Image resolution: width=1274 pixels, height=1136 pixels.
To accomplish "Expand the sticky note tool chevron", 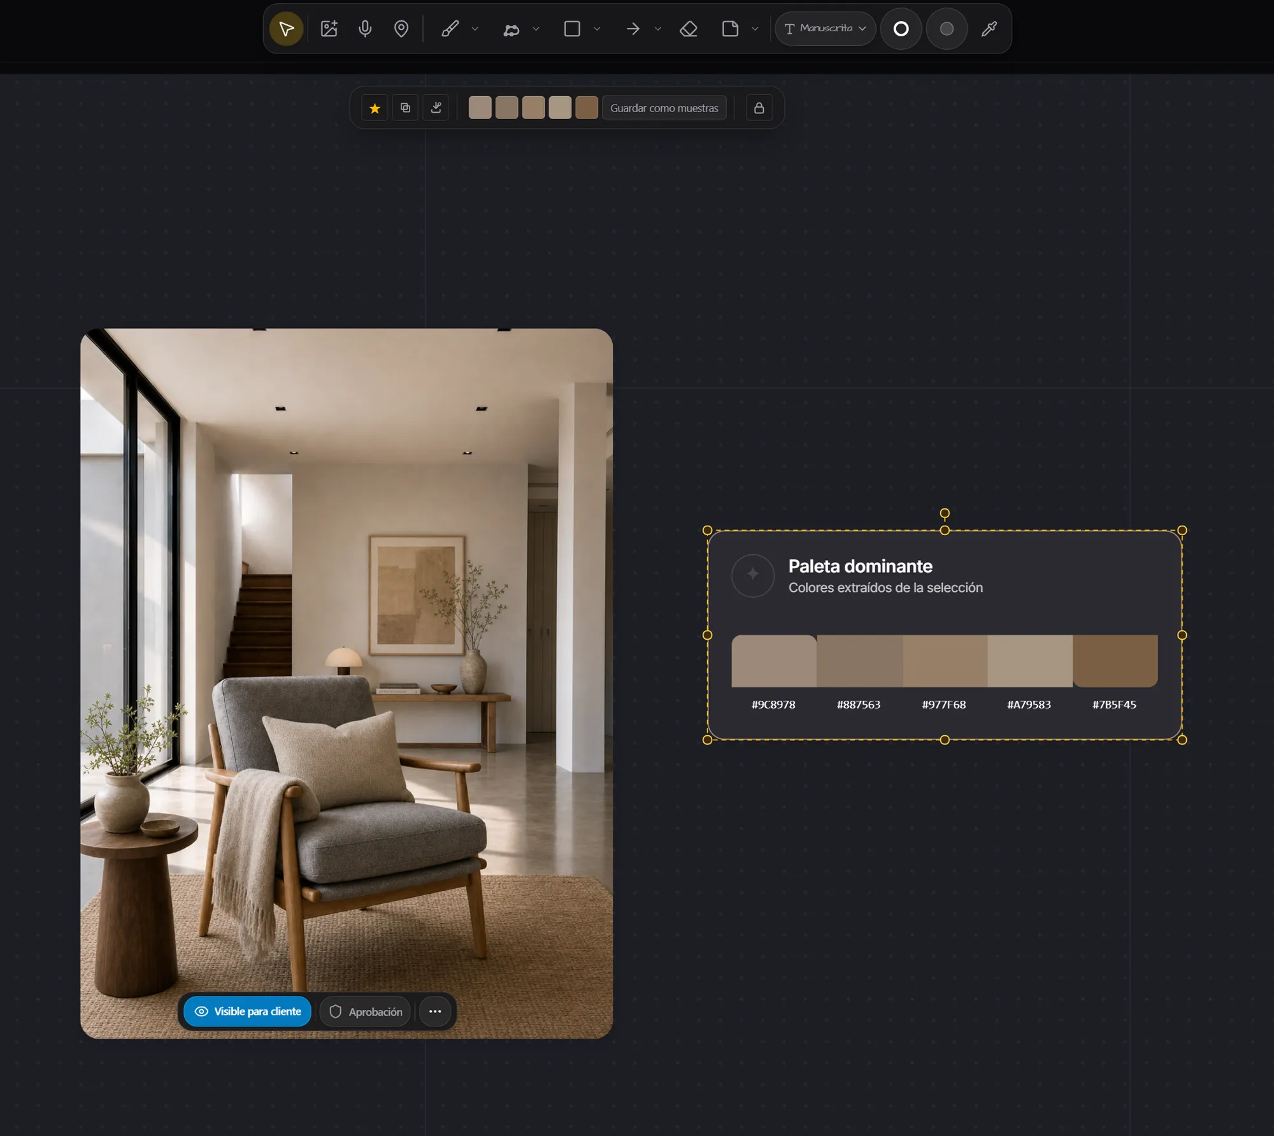I will click(x=755, y=29).
